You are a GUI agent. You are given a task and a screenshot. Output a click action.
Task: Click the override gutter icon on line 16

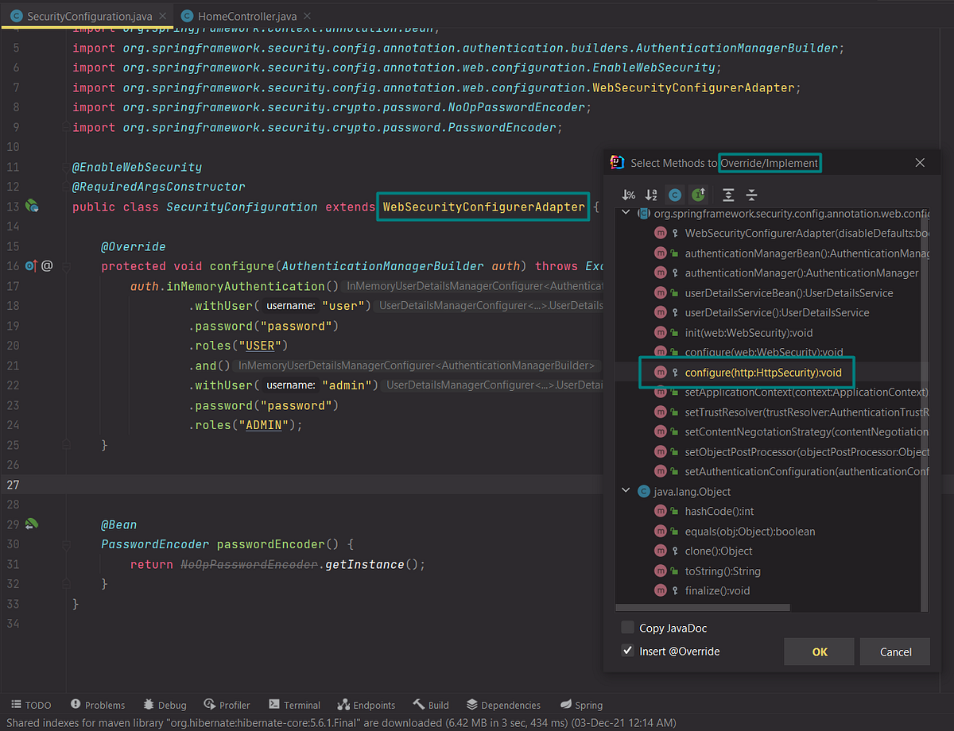coord(32,266)
